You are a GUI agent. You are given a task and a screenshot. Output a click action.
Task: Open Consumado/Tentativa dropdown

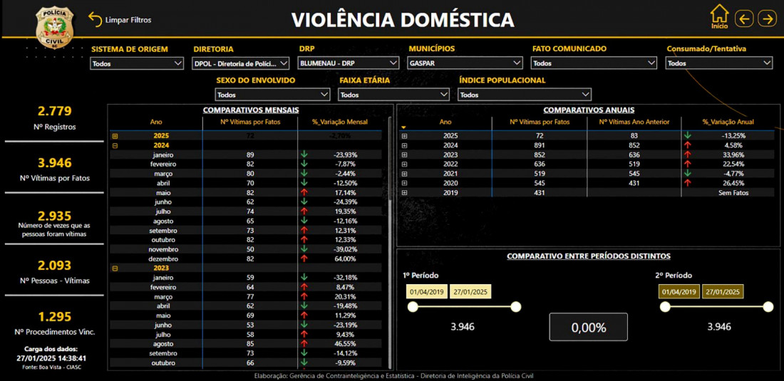pyautogui.click(x=719, y=63)
